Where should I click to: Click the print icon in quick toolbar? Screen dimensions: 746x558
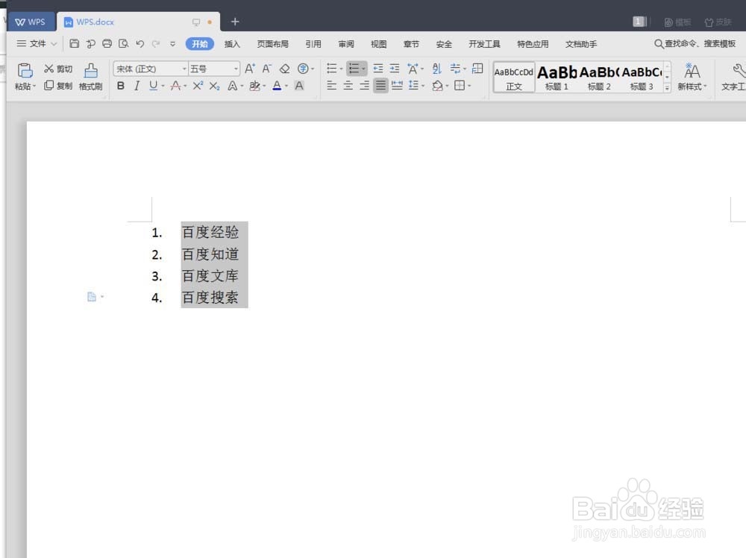coord(107,44)
